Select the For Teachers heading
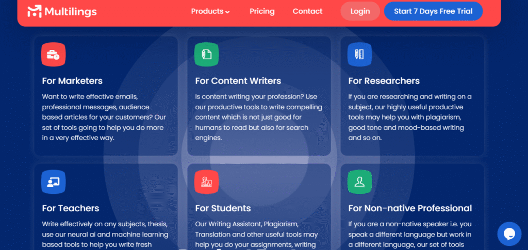The width and height of the screenshot is (528, 250). click(71, 208)
